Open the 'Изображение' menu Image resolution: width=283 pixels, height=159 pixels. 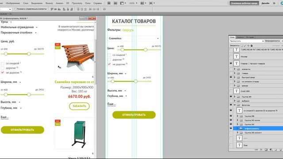tap(13, 3)
